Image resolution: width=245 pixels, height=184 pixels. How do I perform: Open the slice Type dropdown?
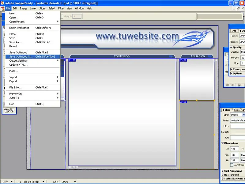click(243, 115)
